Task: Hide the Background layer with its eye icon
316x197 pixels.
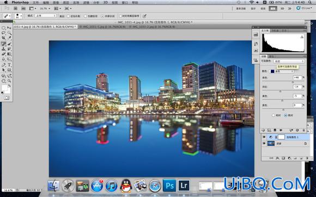Action: [x=264, y=143]
